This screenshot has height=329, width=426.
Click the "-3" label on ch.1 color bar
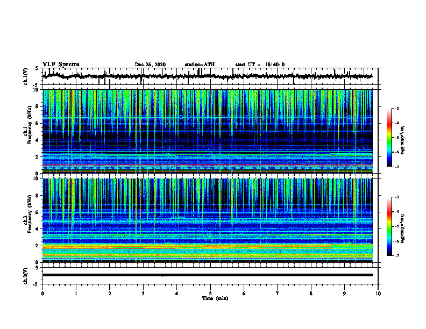coord(397,108)
